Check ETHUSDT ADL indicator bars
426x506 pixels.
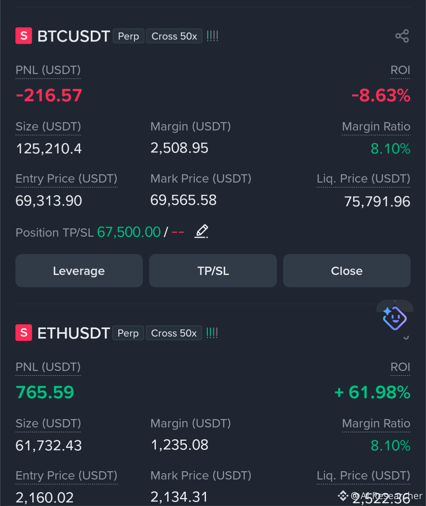212,333
